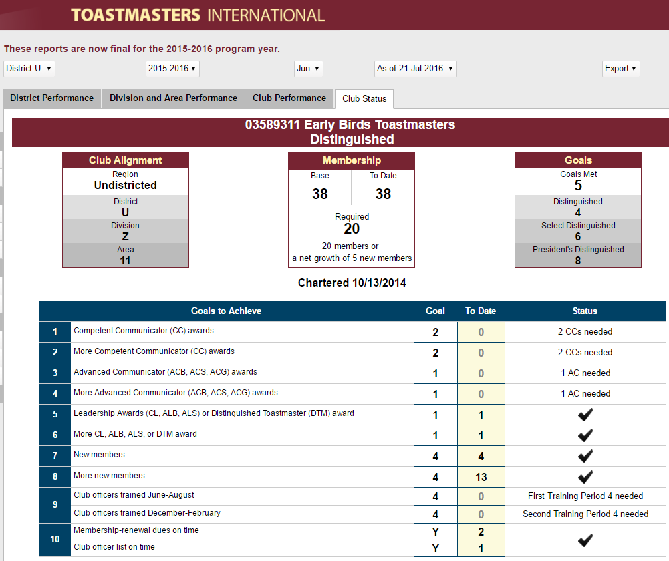Click the Area value 11
The height and width of the screenshot is (561, 669).
(125, 261)
